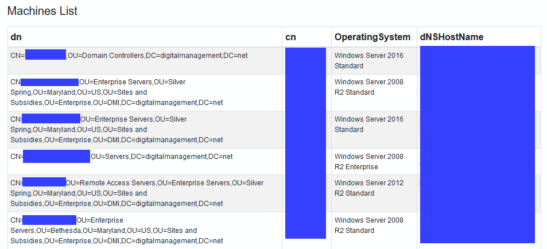
Task: Select Windows Server 2008 R2 Standard in Bethesda row
Action: [369, 225]
